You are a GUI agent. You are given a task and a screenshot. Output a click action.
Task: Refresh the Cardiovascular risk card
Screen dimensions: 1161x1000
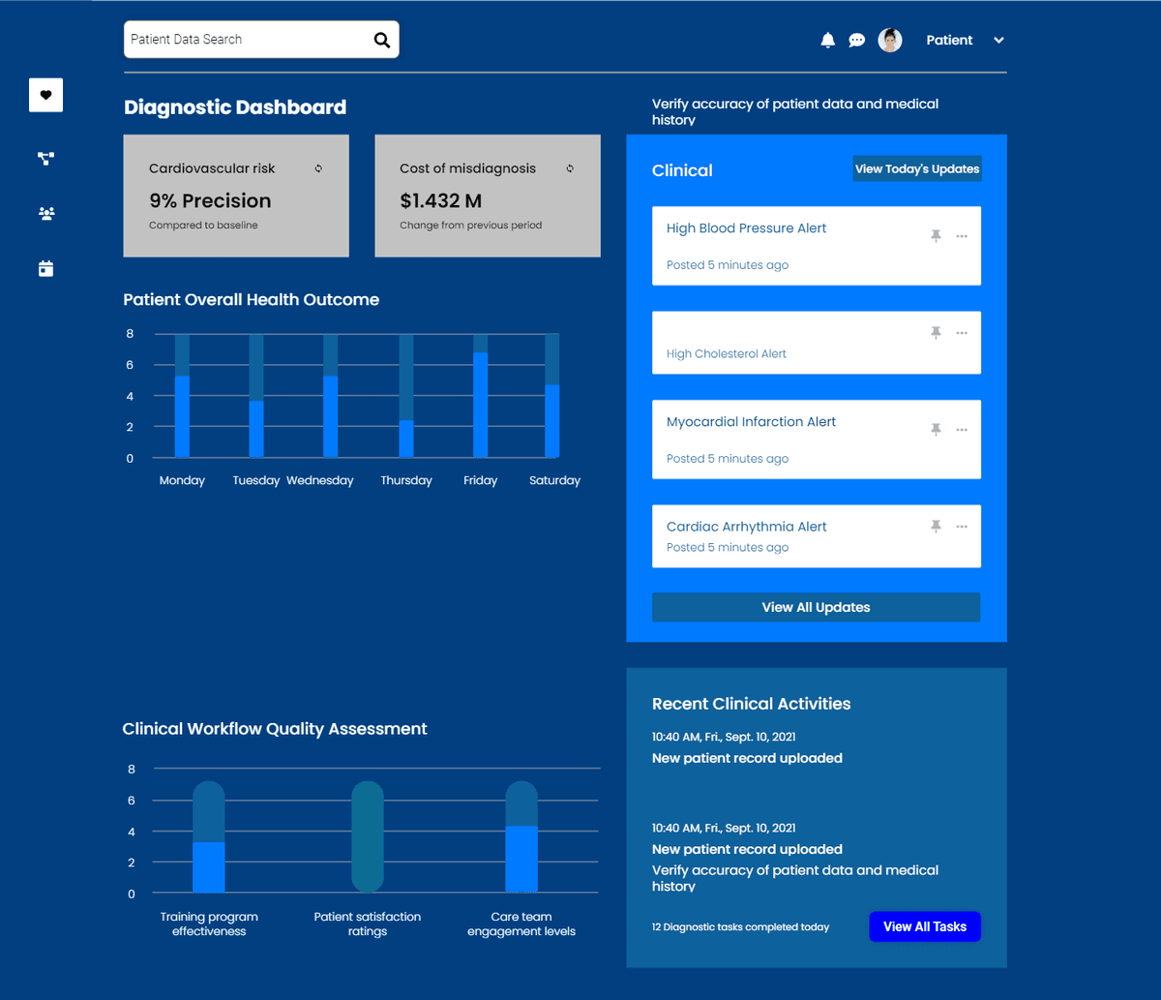318,167
